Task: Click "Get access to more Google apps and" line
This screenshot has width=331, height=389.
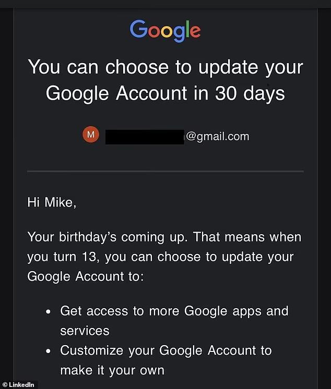Action: (174, 311)
